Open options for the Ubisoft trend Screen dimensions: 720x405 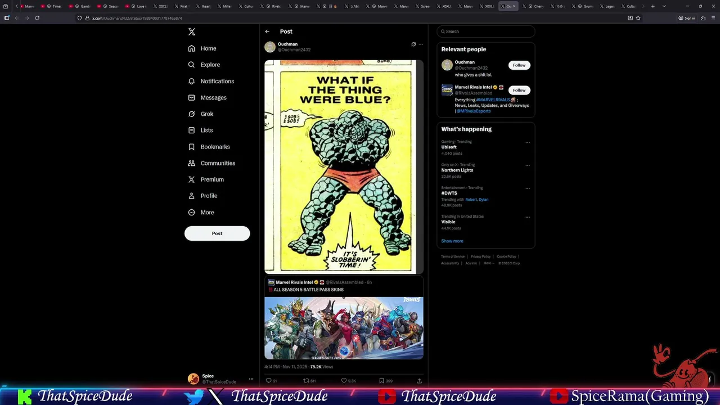[x=528, y=142]
